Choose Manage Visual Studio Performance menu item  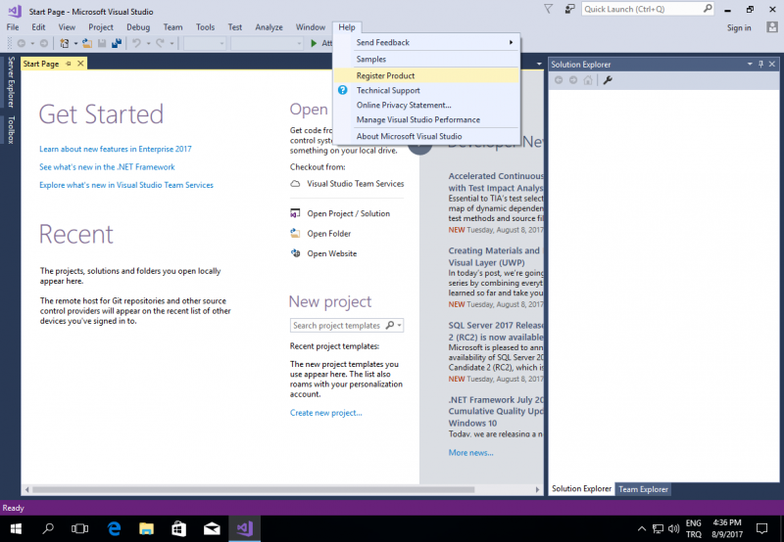point(426,119)
